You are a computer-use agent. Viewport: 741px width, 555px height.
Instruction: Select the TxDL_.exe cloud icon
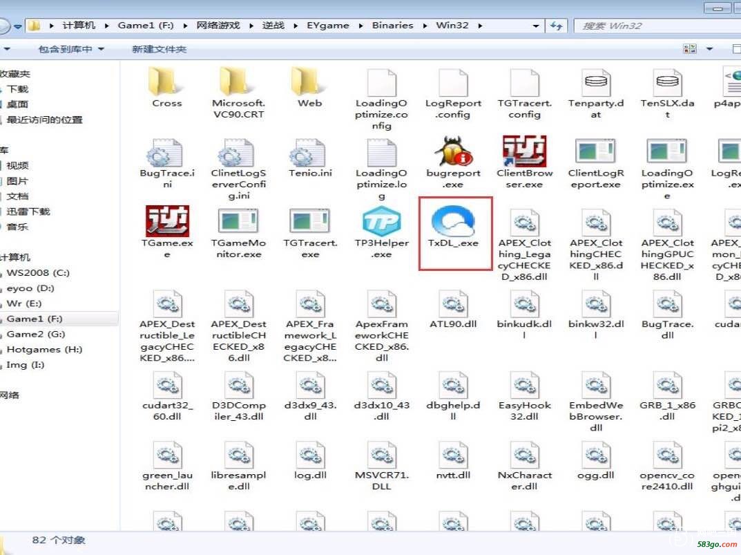[453, 221]
